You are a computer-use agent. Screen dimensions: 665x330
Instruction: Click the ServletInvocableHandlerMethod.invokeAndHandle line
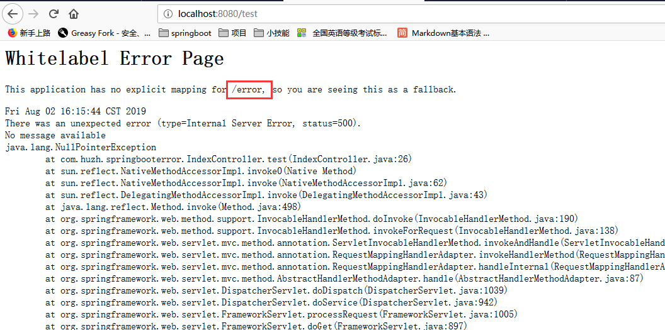tap(355, 243)
